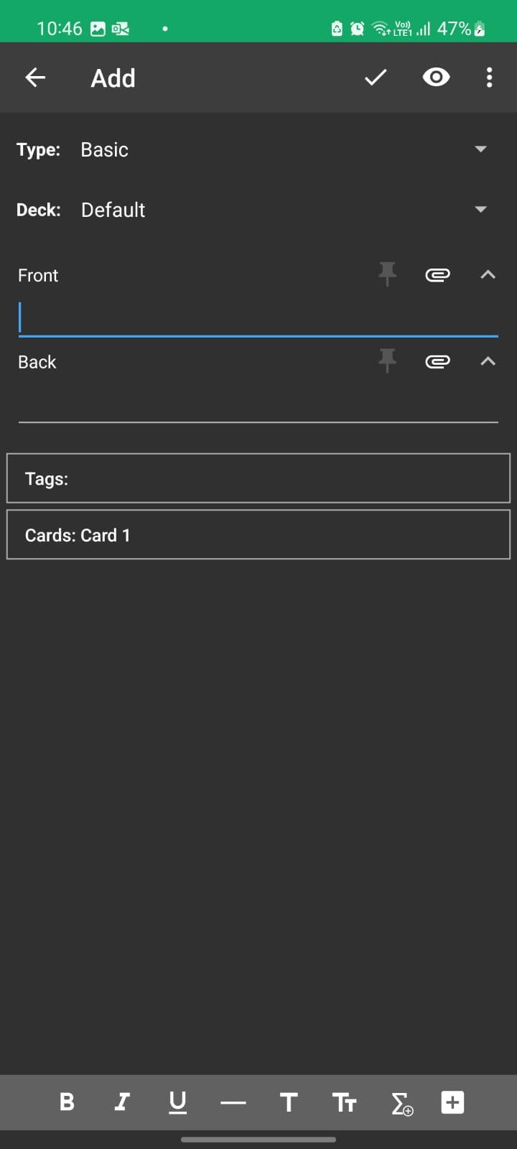Viewport: 517px width, 1149px height.
Task: Preview the card with the eye icon
Action: 436,78
